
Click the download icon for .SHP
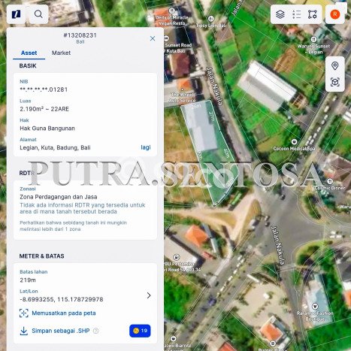[24, 331]
